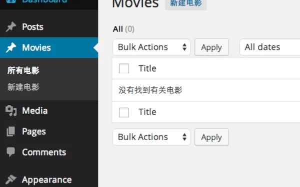300x187 pixels.
Task: Select the All (0) filter link
Action: coord(123,29)
